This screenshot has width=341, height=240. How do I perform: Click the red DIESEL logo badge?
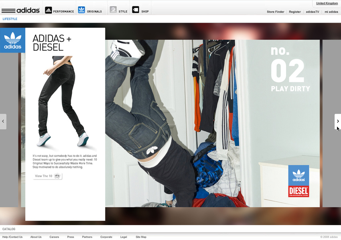[298, 191]
